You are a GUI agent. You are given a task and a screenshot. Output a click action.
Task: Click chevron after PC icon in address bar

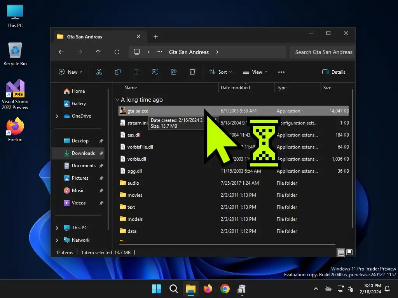pyautogui.click(x=148, y=52)
